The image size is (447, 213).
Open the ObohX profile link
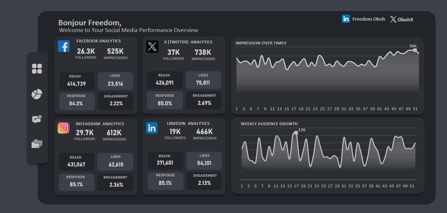click(402, 20)
